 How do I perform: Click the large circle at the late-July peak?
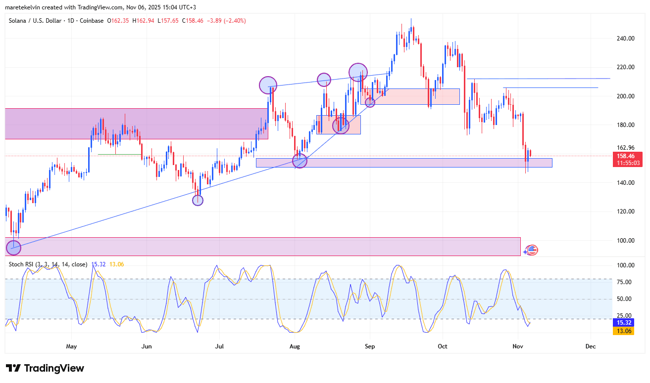click(268, 85)
